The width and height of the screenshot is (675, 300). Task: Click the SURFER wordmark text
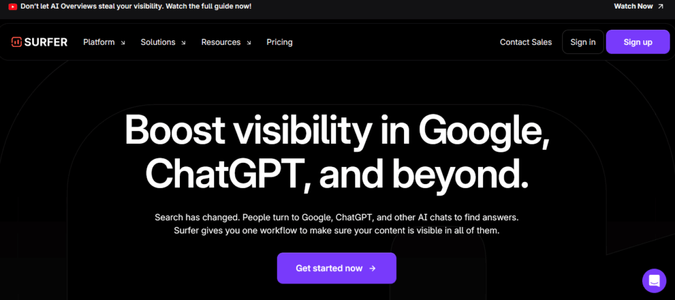45,42
